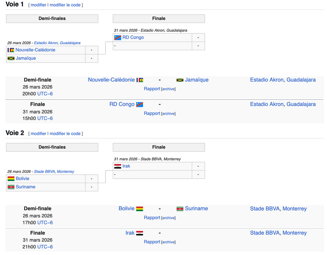Click the Irak flag beside the 21h00 final
Screen dimensions: 327x255
tap(140, 233)
